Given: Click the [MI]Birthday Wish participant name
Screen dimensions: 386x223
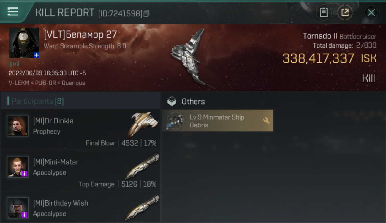Looking at the screenshot, I should coord(61,203).
